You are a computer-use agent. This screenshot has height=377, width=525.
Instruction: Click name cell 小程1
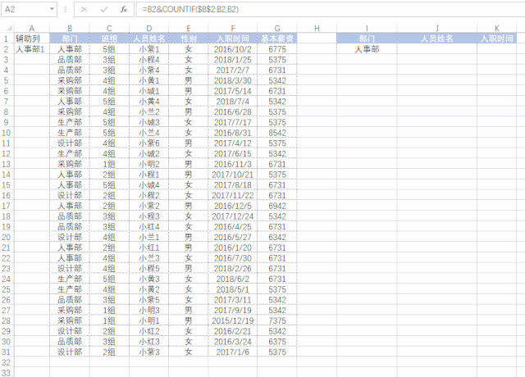[149, 175]
